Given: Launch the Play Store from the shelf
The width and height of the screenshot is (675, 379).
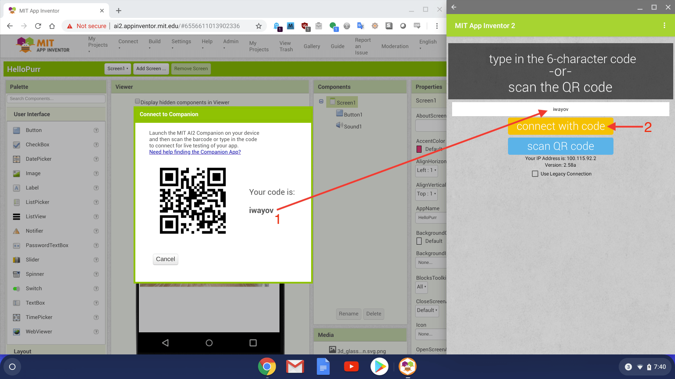Looking at the screenshot, I should [379, 366].
